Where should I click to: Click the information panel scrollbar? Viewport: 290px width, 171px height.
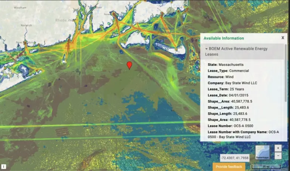(286, 73)
